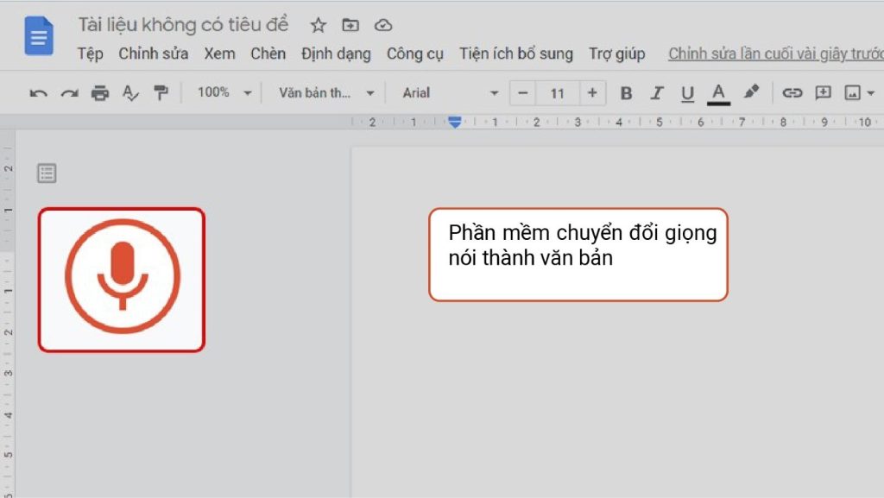The image size is (884, 498).
Task: Move document to a folder icon
Action: 350,25
